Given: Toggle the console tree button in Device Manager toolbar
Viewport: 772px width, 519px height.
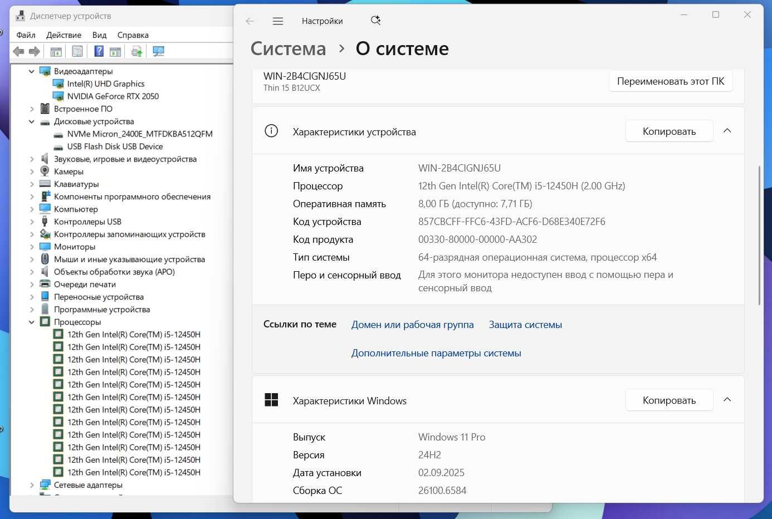Looking at the screenshot, I should pos(56,52).
